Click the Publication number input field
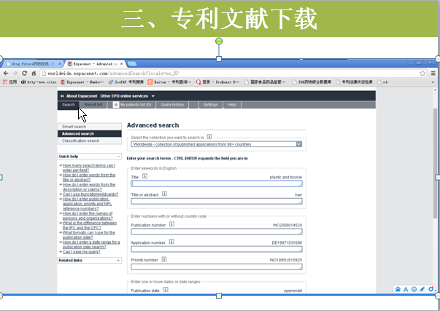 [x=217, y=232]
